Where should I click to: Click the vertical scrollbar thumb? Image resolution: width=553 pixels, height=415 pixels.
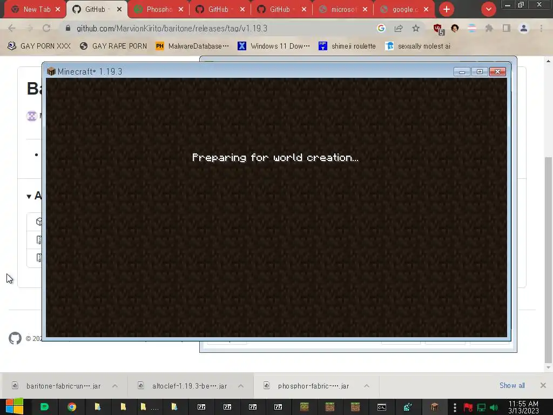[x=548, y=260]
